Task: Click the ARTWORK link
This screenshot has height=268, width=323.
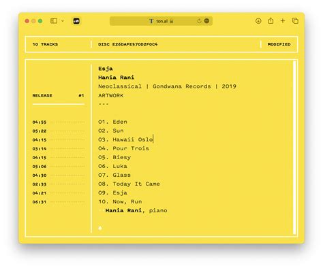Action: [111, 95]
